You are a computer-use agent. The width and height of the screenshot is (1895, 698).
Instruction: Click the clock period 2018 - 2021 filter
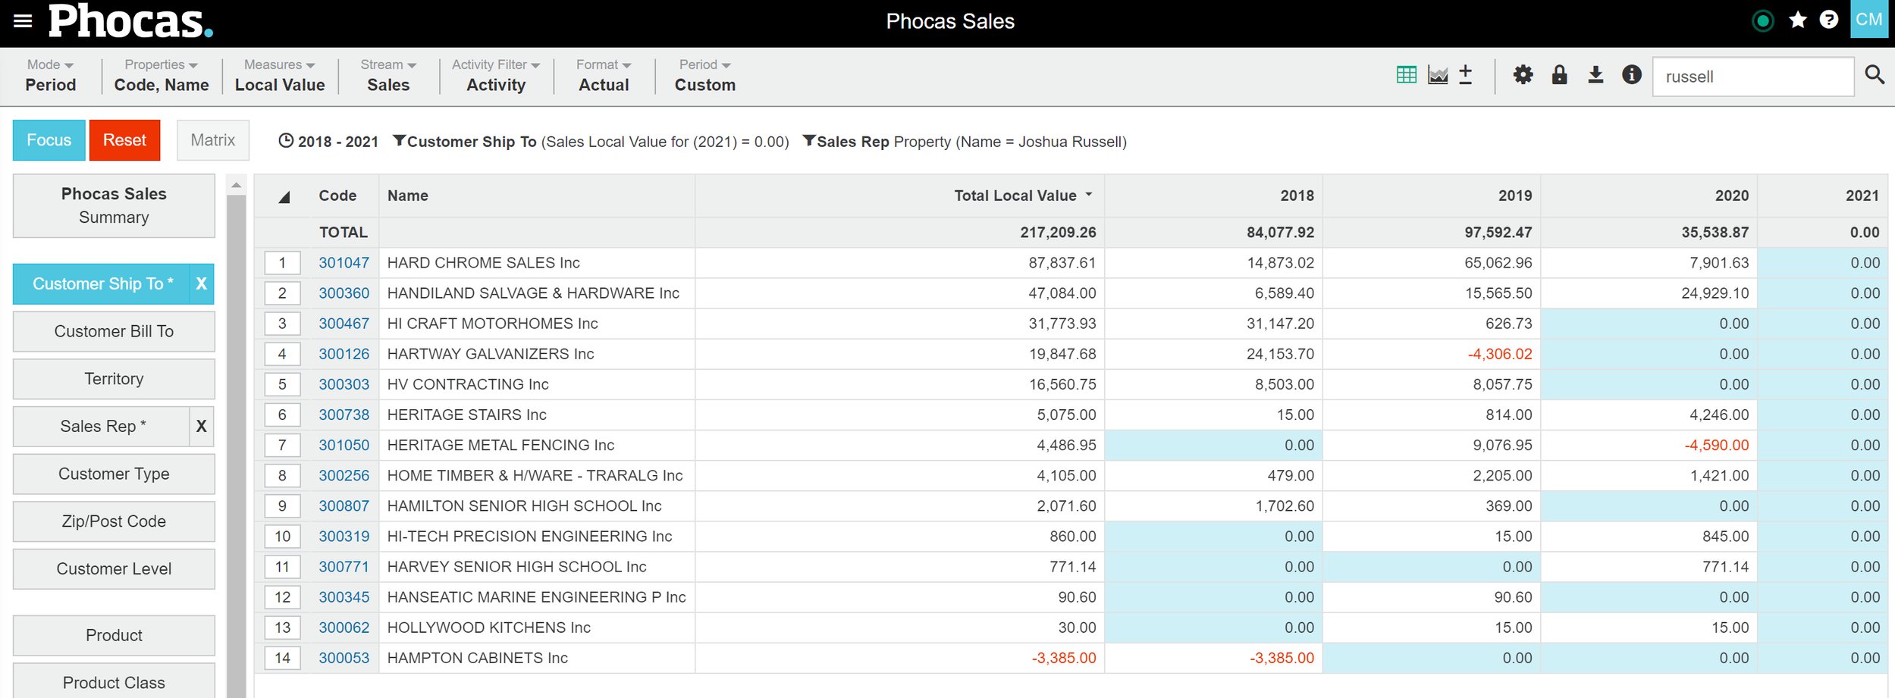coord(328,142)
